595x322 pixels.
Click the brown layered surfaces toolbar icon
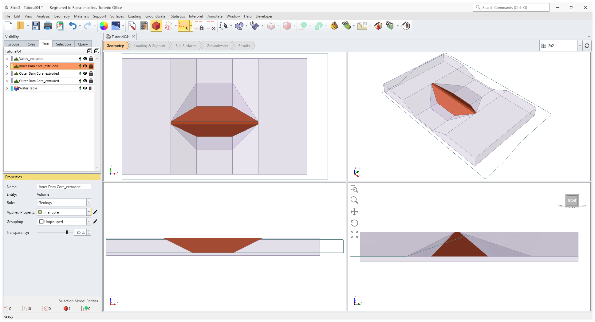coord(334,26)
